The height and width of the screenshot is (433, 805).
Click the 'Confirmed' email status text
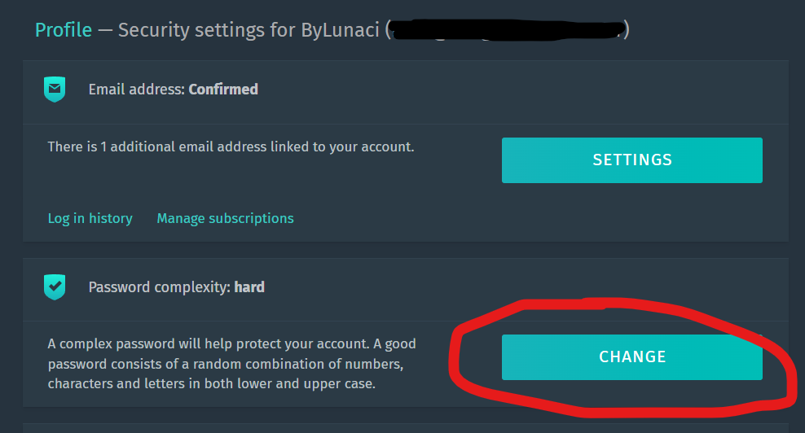point(223,89)
